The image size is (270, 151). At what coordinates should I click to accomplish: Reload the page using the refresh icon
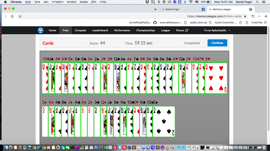pos(253,16)
